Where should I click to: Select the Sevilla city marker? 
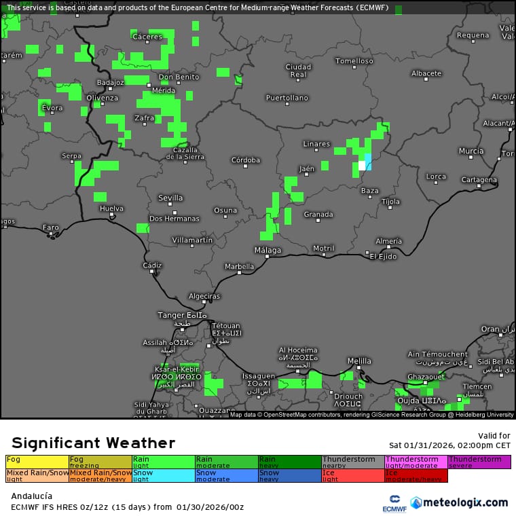pos(171,204)
